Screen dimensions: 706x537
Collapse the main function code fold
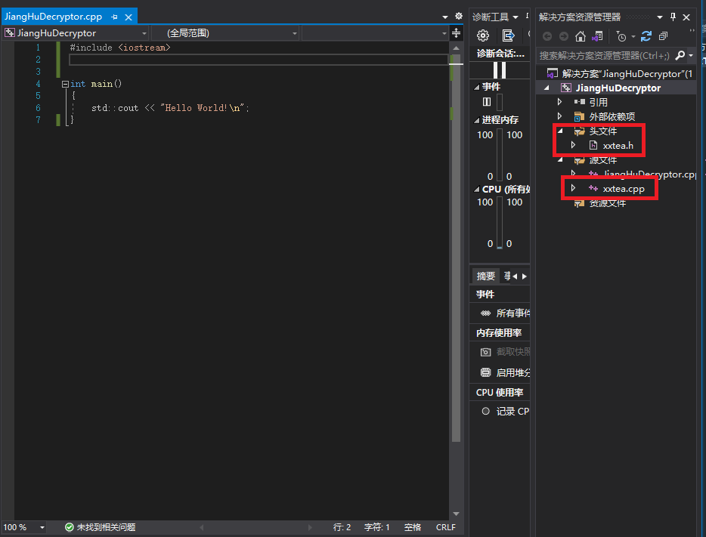click(65, 84)
